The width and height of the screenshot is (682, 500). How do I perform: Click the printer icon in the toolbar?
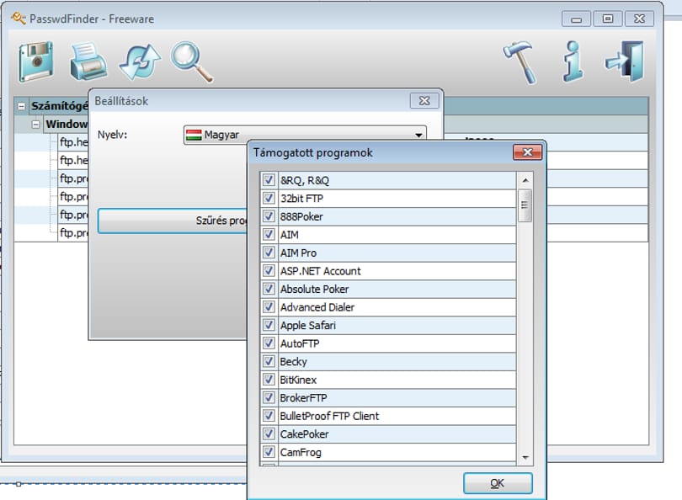pos(88,61)
